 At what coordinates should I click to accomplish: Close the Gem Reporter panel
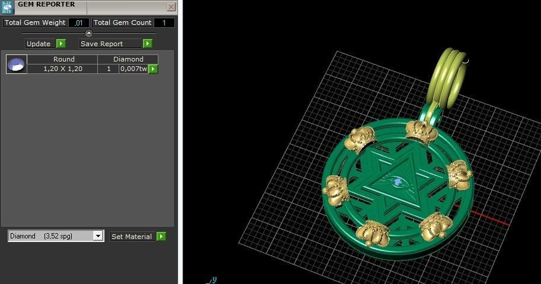(171, 7)
